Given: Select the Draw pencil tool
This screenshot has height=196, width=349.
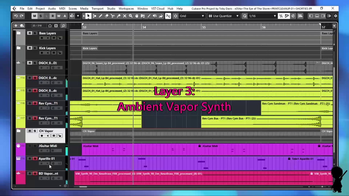Looking at the screenshot, I should [101, 16].
